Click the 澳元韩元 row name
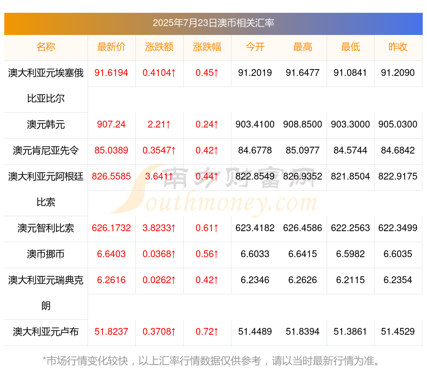This screenshot has width=427, height=374. [x=46, y=125]
